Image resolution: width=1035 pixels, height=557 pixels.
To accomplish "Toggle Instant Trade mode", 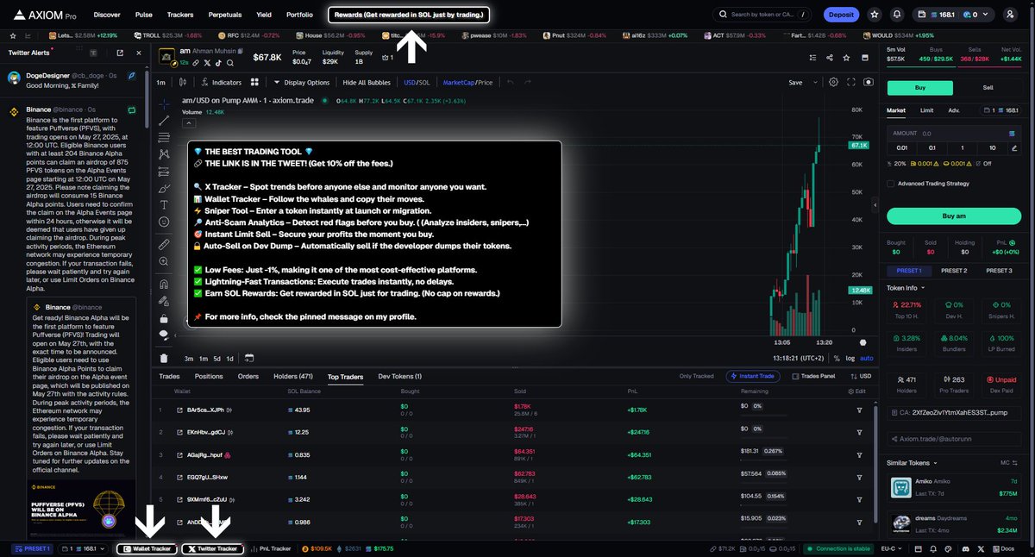I will point(755,377).
